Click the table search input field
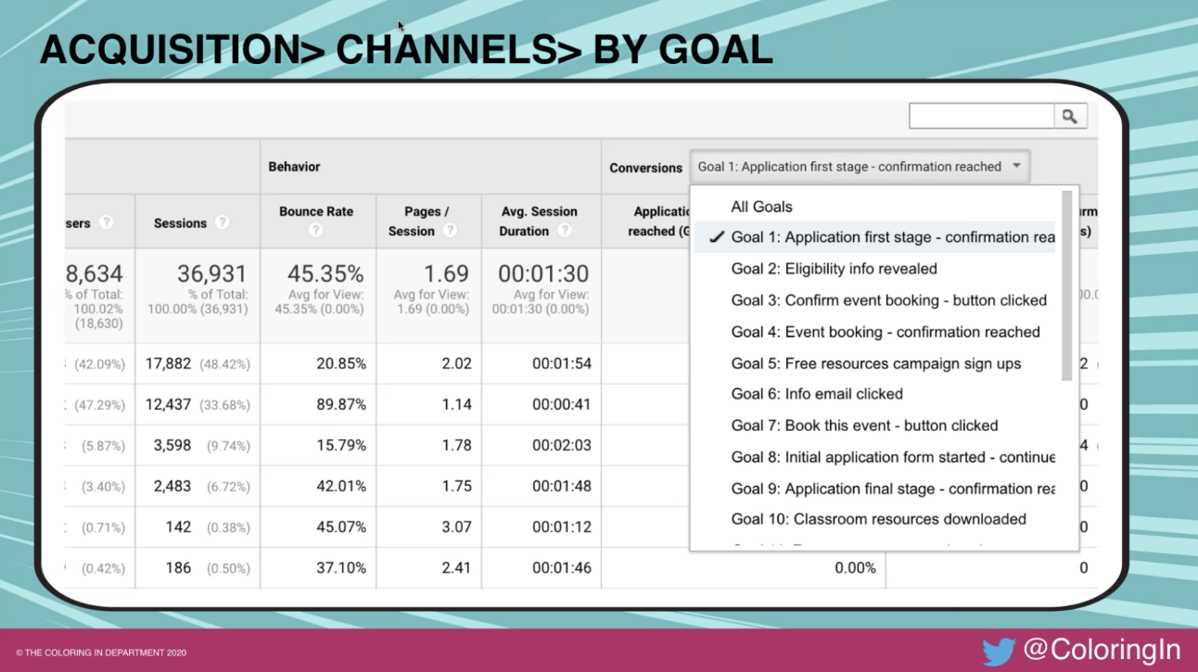 (982, 116)
